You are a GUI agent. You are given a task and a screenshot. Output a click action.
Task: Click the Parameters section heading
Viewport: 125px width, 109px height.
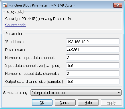coord(15,34)
